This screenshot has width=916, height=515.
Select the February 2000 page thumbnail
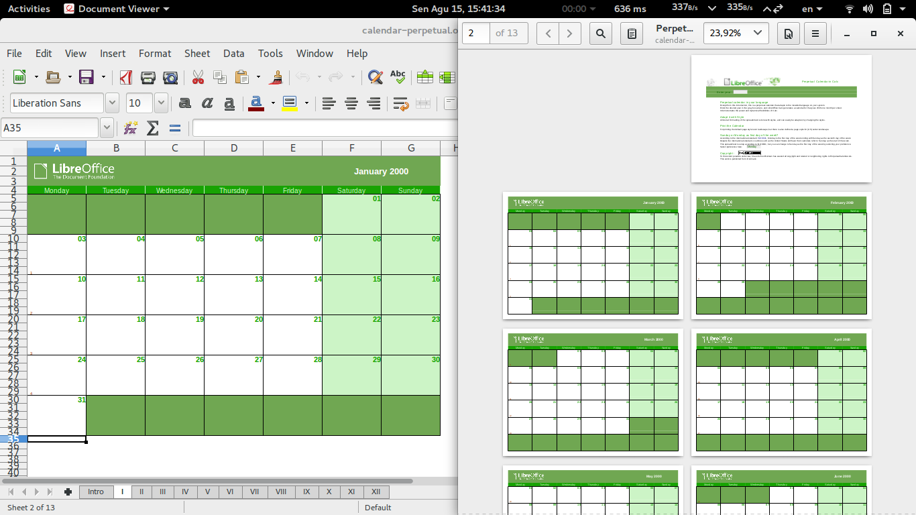pos(781,255)
